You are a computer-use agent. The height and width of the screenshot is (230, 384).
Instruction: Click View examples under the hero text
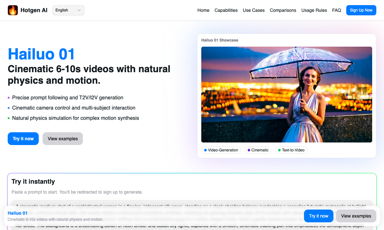point(63,139)
